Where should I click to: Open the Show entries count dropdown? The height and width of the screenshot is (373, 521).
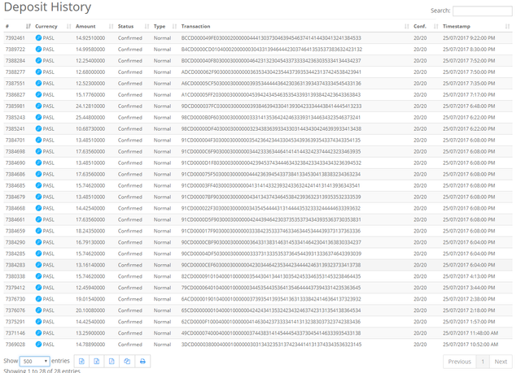pyautogui.click(x=34, y=361)
